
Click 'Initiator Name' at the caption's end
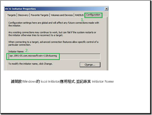point(103,81)
